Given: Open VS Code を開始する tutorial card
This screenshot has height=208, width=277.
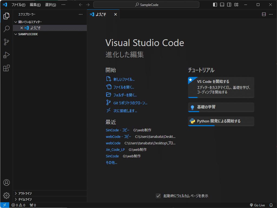Looking at the screenshot, I should click(x=221, y=87).
